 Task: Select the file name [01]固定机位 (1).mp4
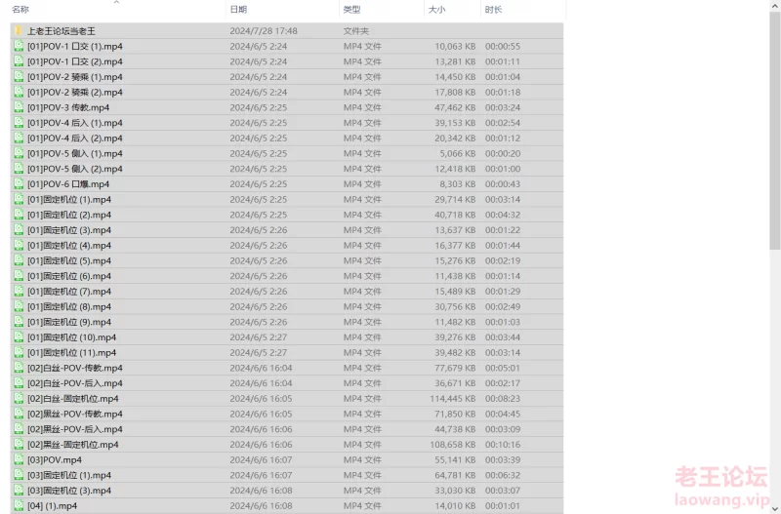pos(69,200)
